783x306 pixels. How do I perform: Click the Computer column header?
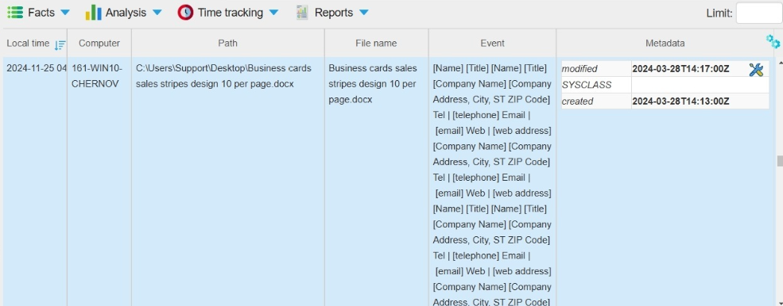coord(99,44)
